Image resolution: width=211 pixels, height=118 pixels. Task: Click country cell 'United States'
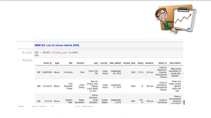(105, 101)
